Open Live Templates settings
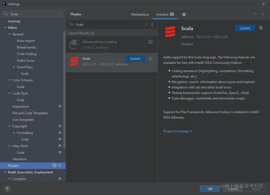Screen dimensions: 270x195 (x=23, y=120)
